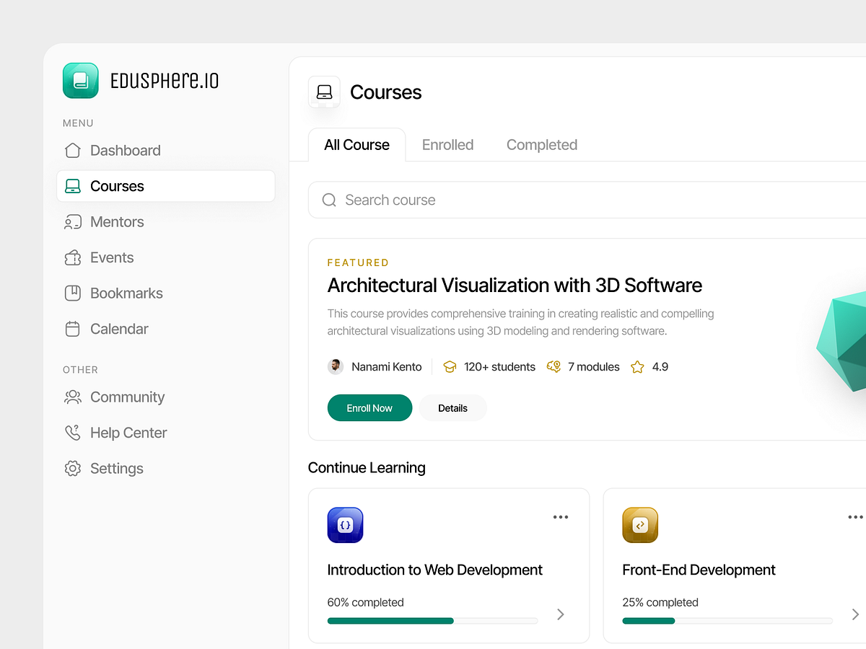Click the Settings gear icon
This screenshot has width=866, height=649.
click(73, 469)
